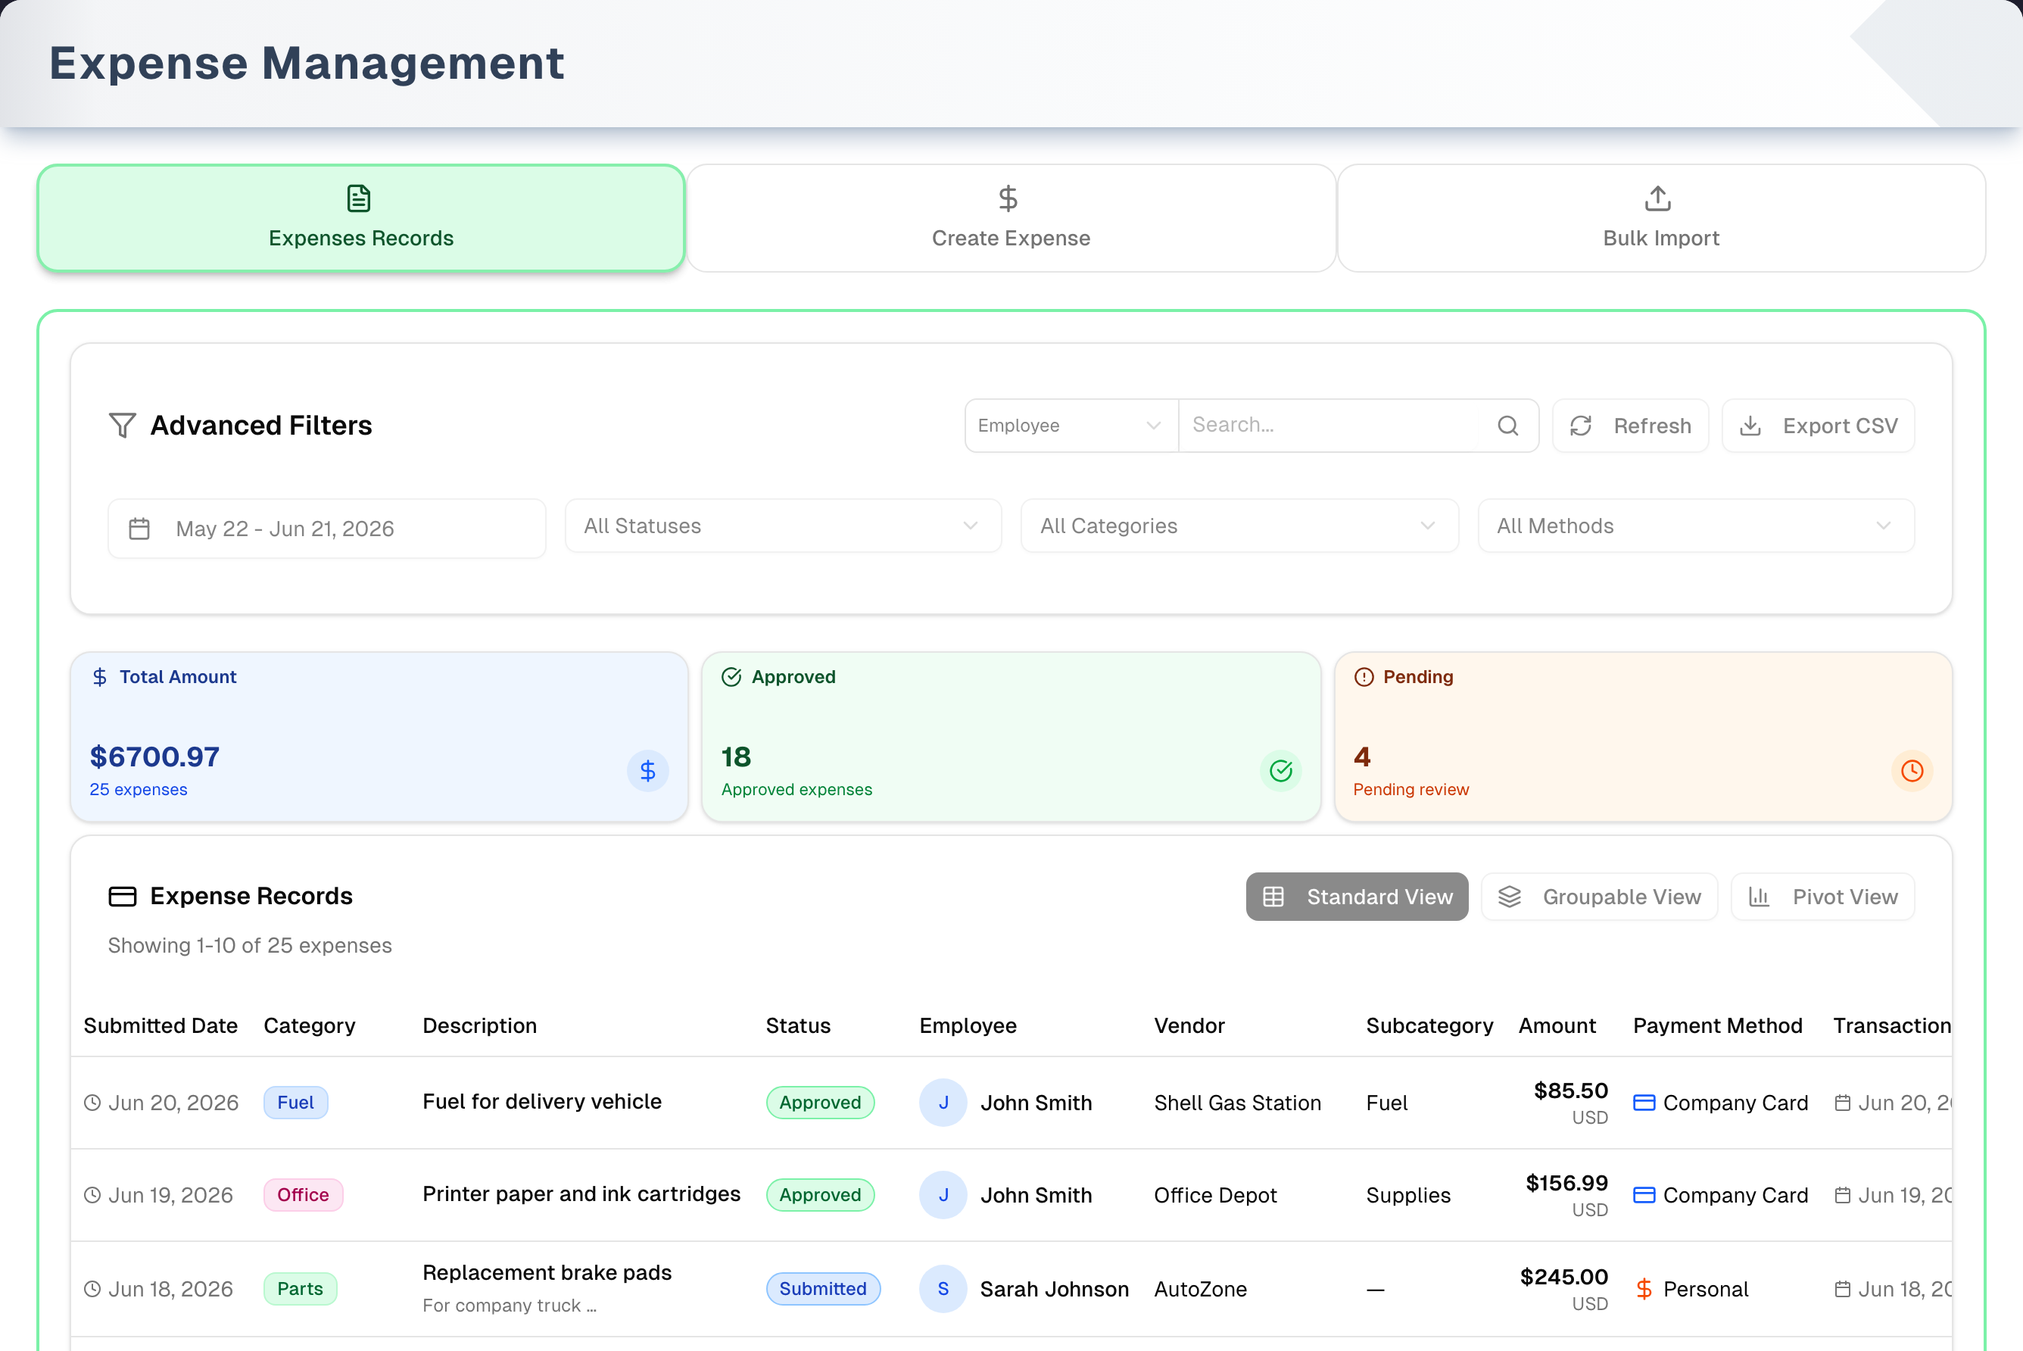The width and height of the screenshot is (2023, 1351).
Task: Switch to Create Expense tab
Action: click(x=1011, y=218)
